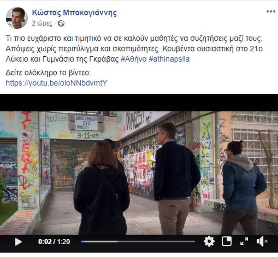Click the video progress bar to seek
Image resolution: width=278 pixels, height=257 pixels.
(x=138, y=242)
